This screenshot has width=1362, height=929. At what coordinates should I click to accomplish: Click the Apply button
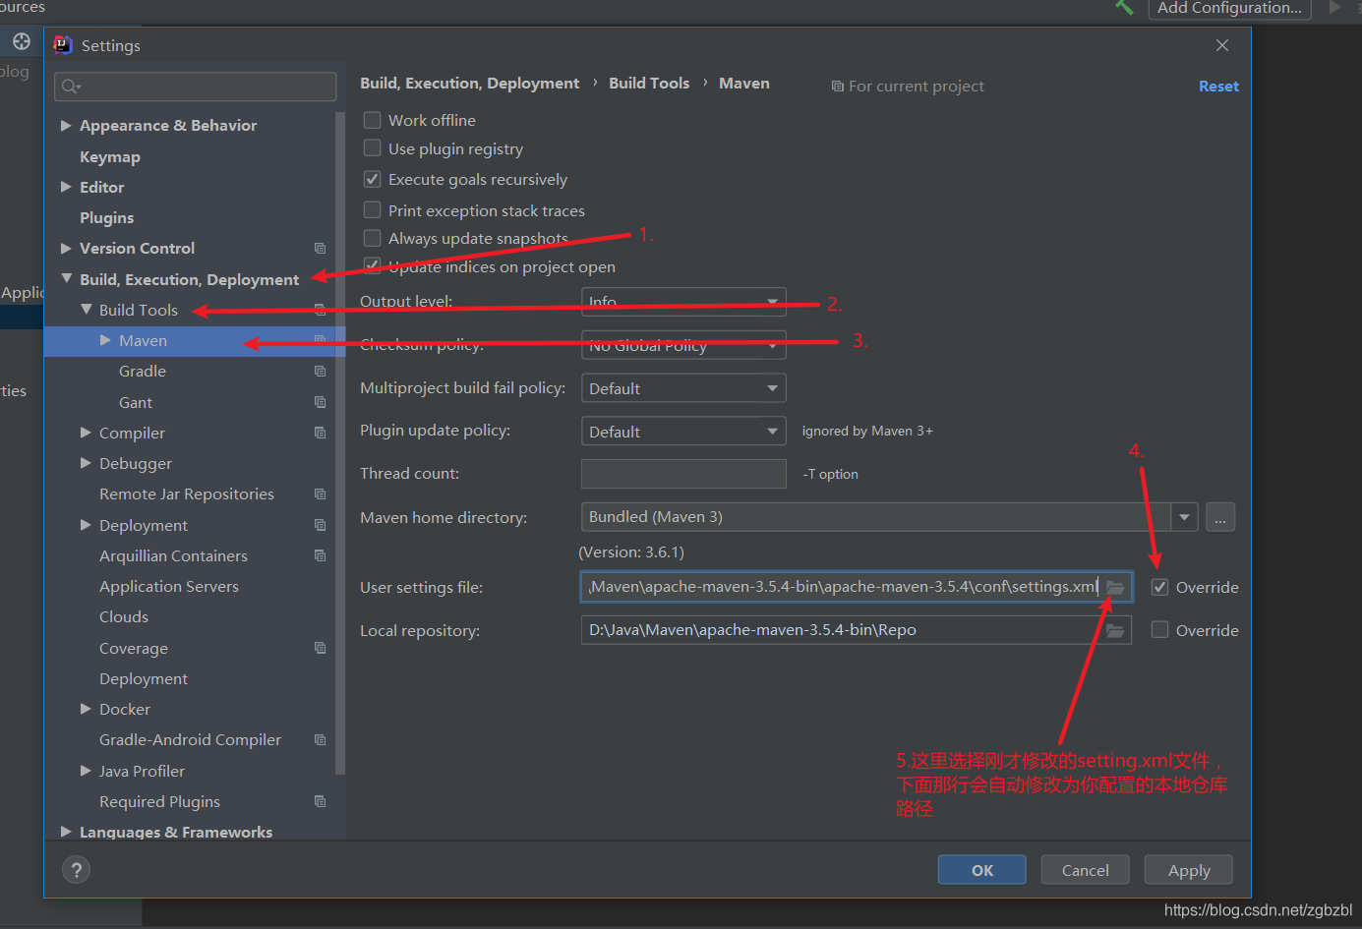1189,870
